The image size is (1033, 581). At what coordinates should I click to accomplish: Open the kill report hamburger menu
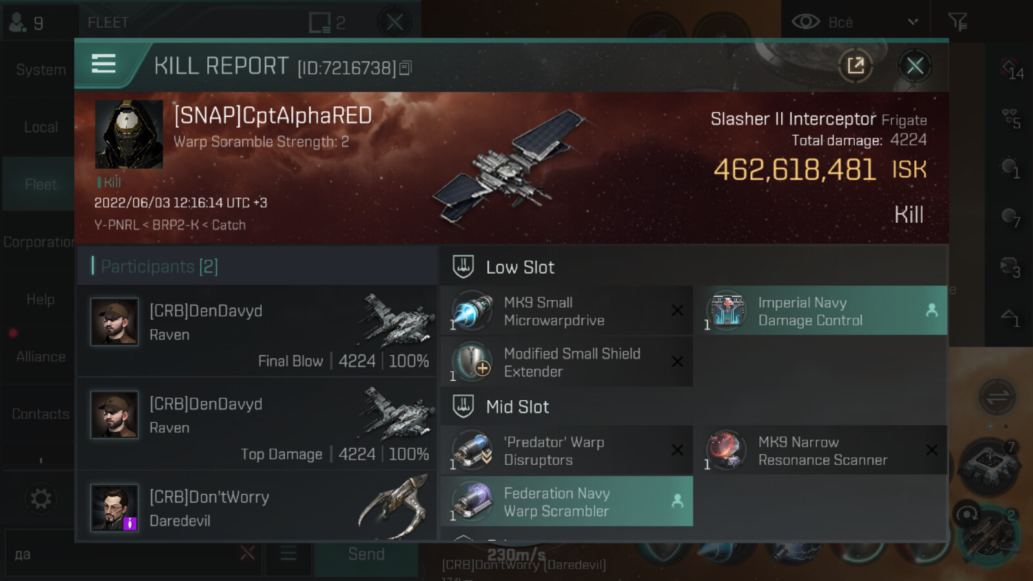pos(103,64)
